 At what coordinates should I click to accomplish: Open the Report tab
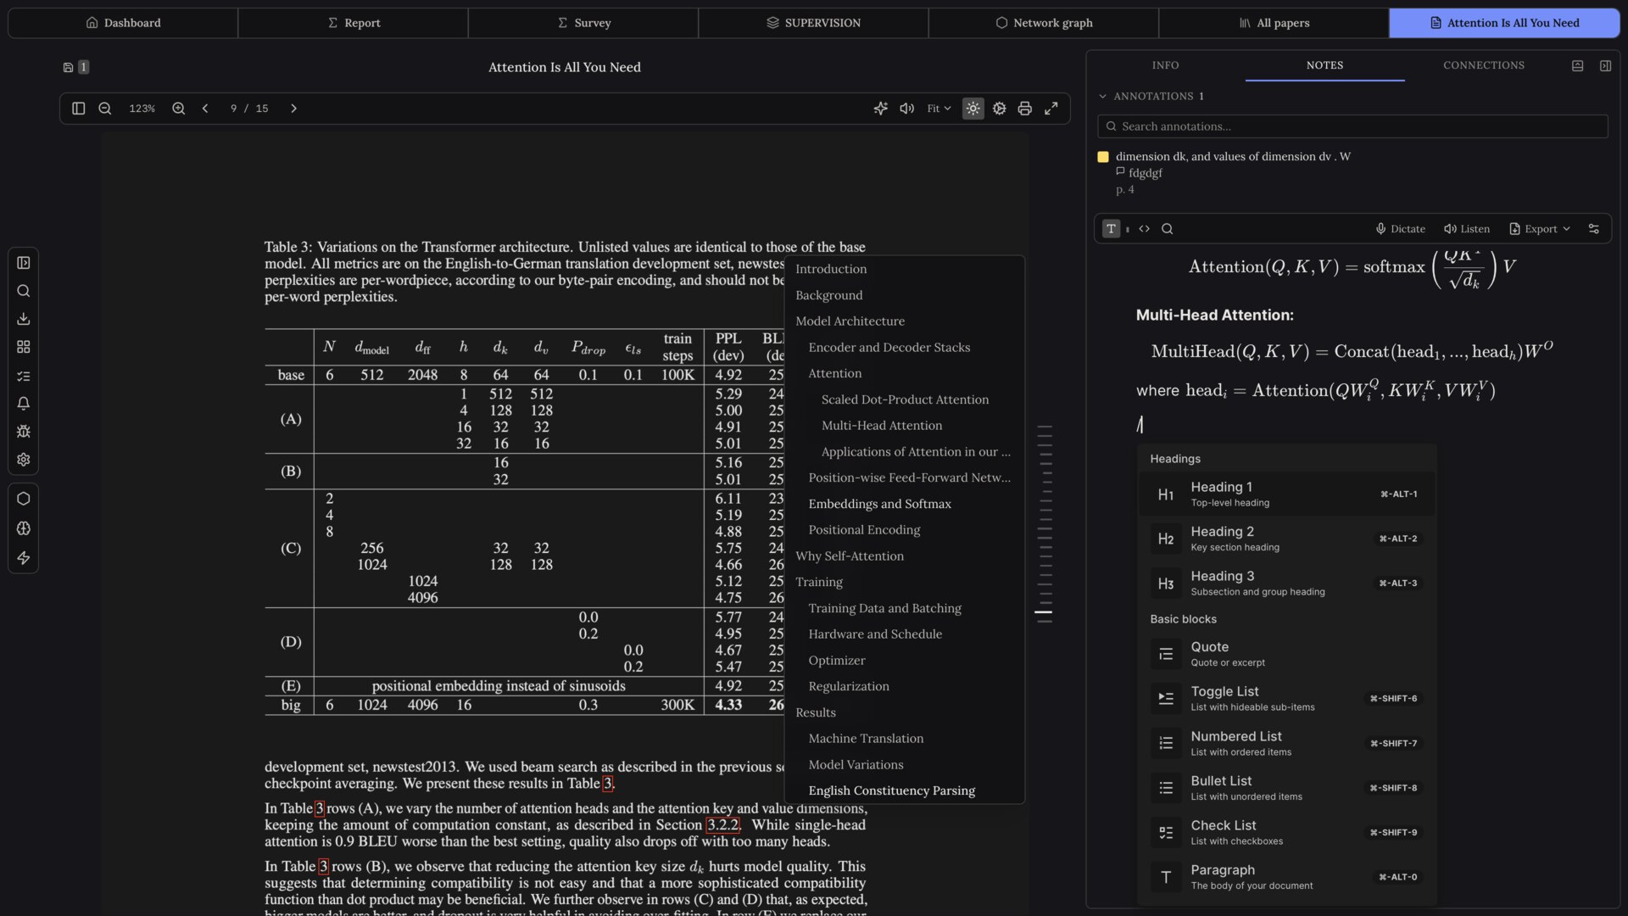[x=354, y=23]
